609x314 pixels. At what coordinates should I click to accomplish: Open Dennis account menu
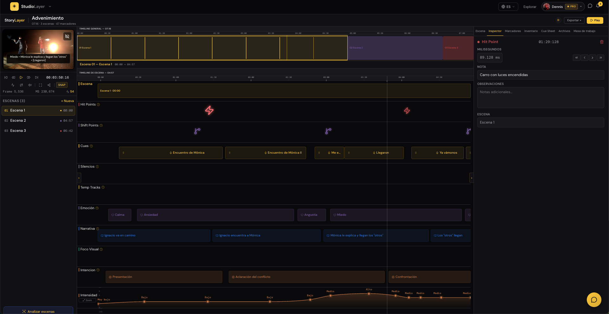point(563,7)
